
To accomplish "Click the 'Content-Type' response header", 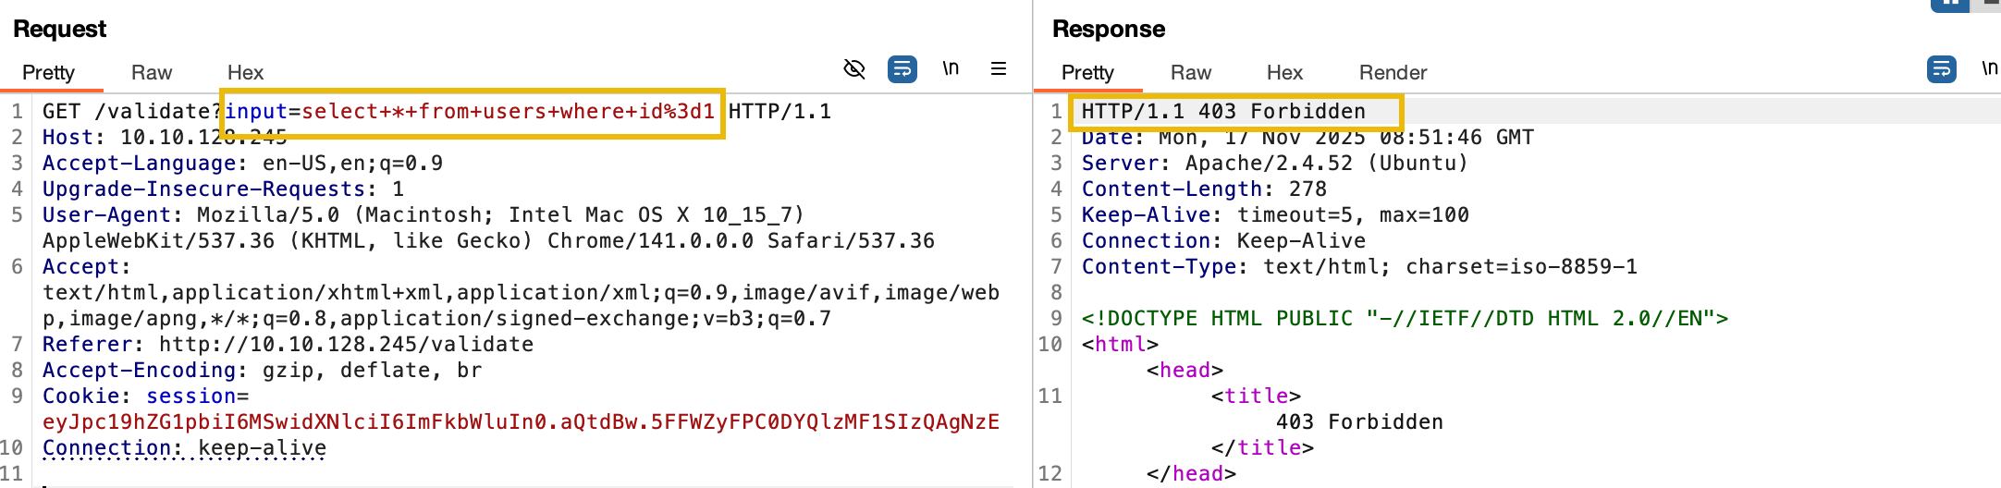I will coord(1159,266).
